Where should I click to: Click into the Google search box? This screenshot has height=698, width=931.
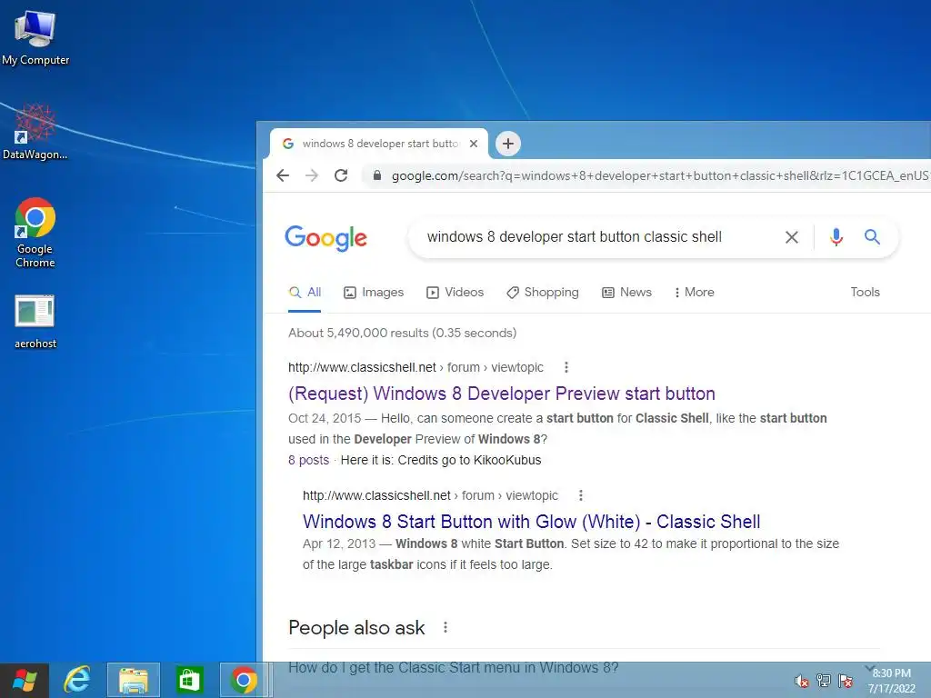pos(575,237)
